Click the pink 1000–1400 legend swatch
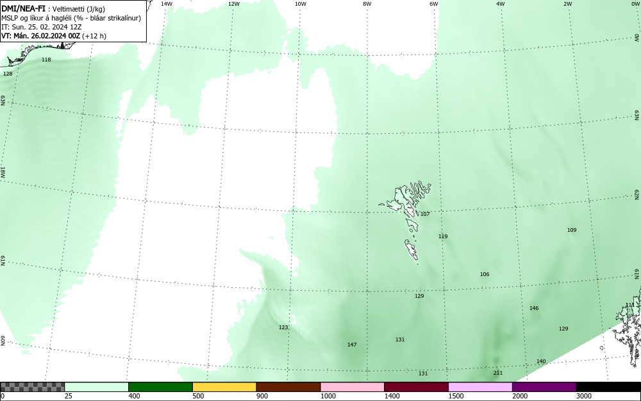641x401 pixels. (353, 387)
